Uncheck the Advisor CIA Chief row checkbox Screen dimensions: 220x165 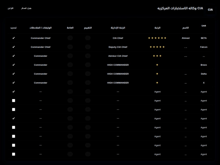tap(13, 56)
